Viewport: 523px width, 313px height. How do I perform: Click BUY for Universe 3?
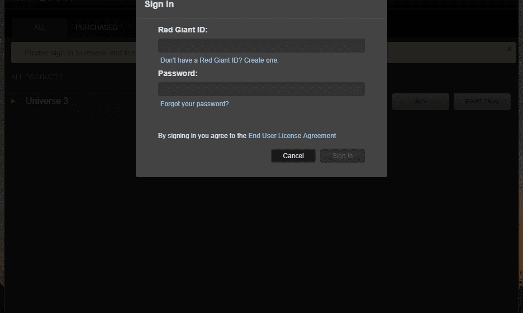421,101
